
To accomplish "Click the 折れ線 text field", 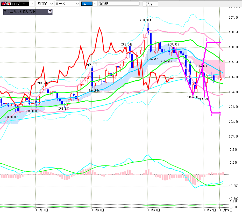I will (118, 4).
